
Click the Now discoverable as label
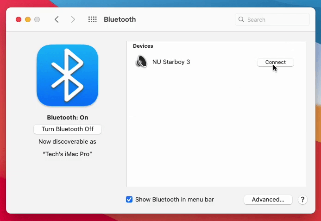point(67,142)
